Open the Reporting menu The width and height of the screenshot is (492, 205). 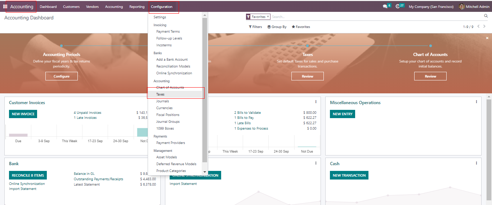coord(137,7)
